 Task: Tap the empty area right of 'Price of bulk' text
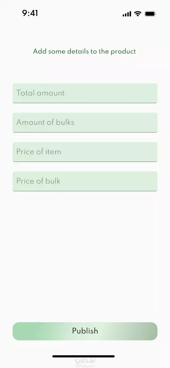click(x=109, y=181)
